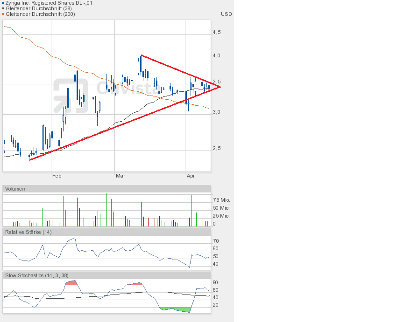Click the orange 200-day average legend square

pyautogui.click(x=3, y=14)
